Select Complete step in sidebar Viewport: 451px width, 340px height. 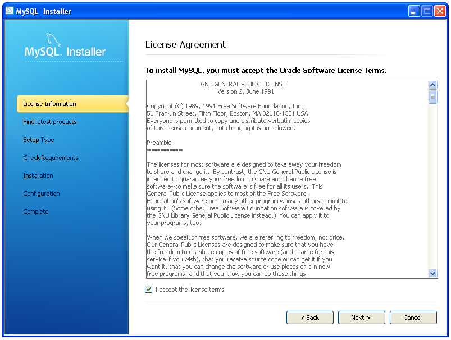point(36,212)
